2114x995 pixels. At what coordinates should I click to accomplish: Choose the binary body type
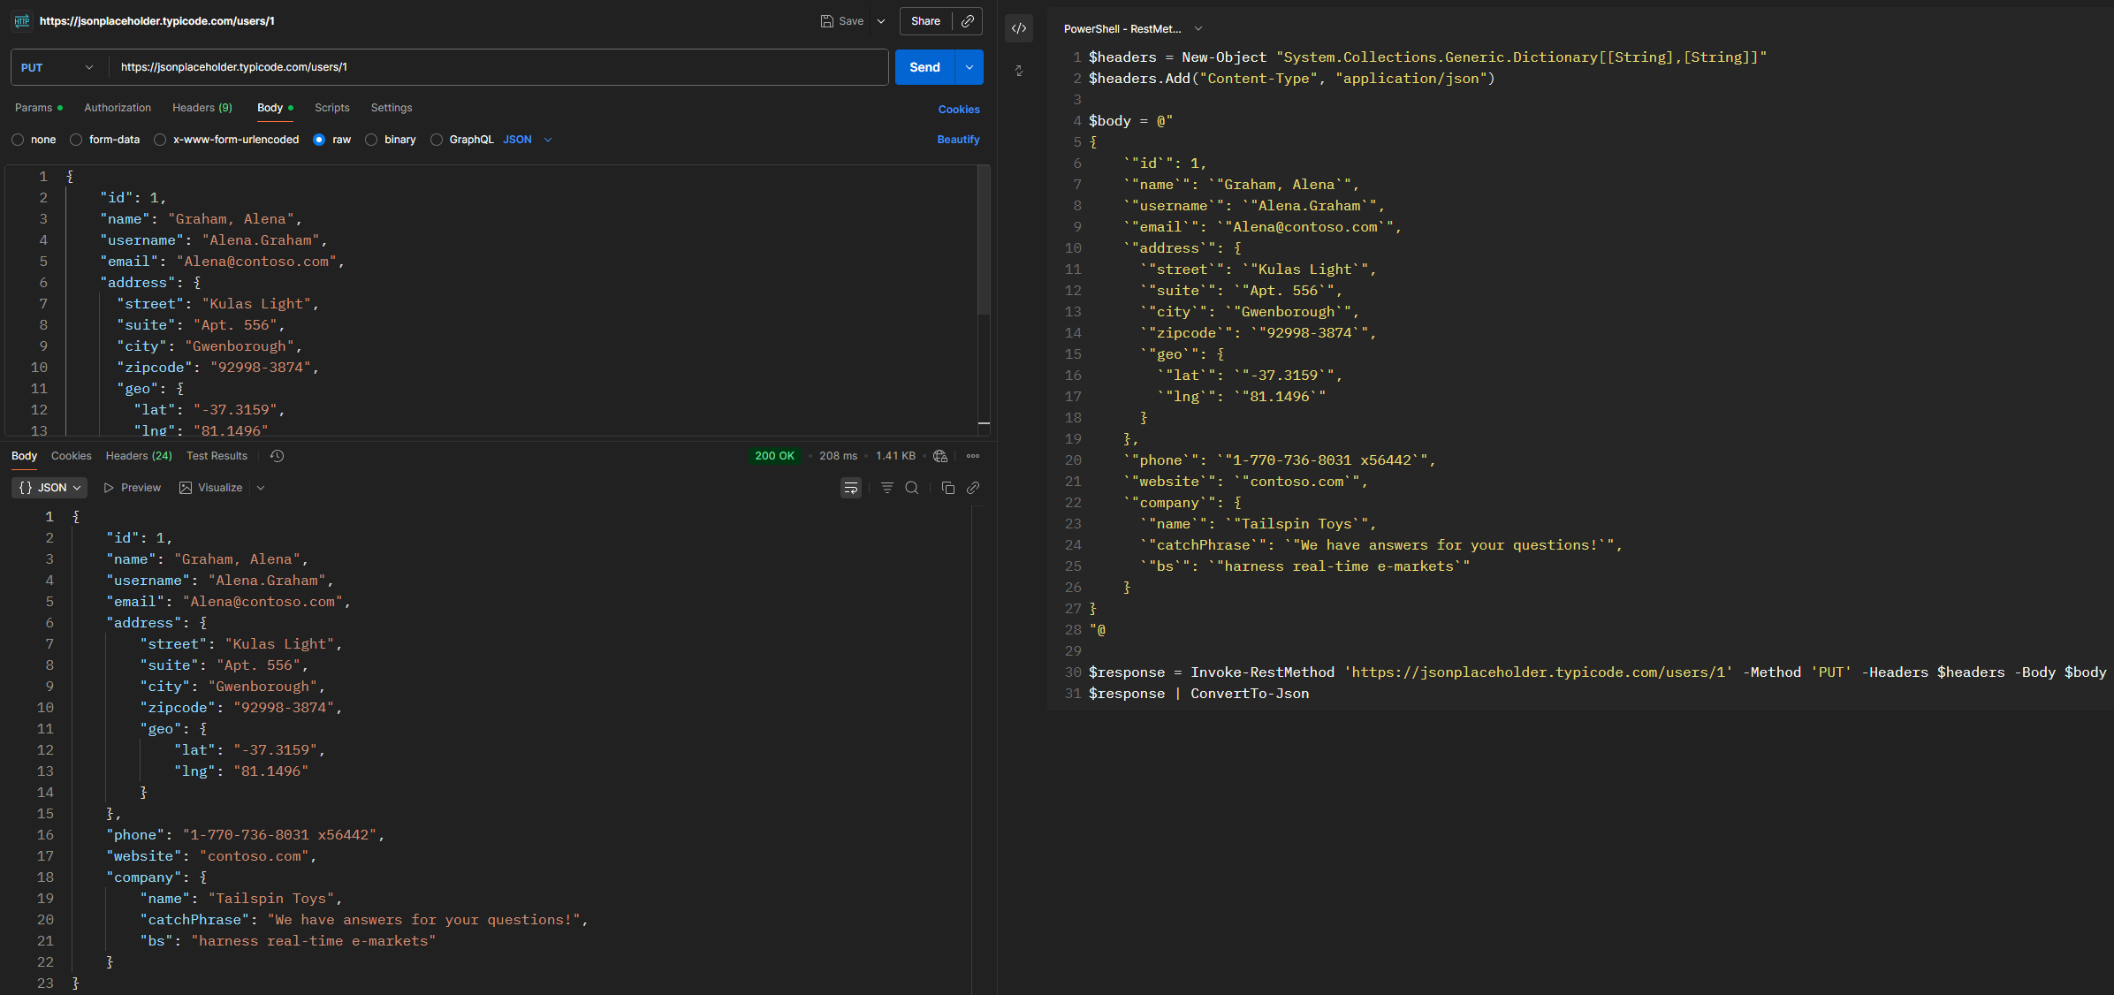point(371,140)
